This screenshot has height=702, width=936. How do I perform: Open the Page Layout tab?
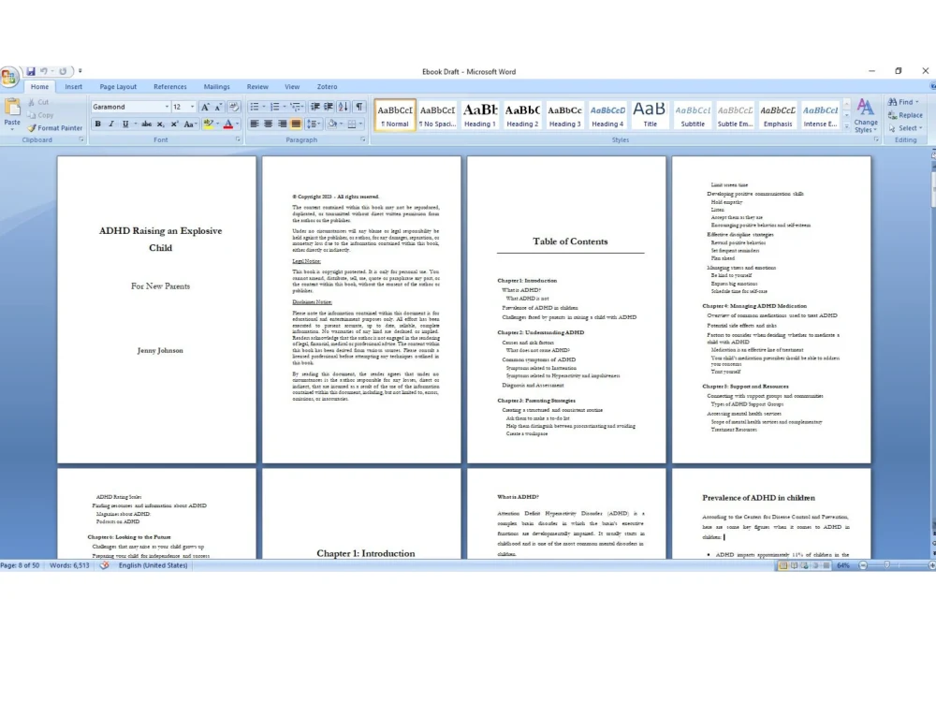pyautogui.click(x=118, y=86)
